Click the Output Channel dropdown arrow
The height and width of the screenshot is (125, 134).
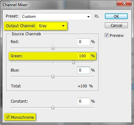click(63, 26)
